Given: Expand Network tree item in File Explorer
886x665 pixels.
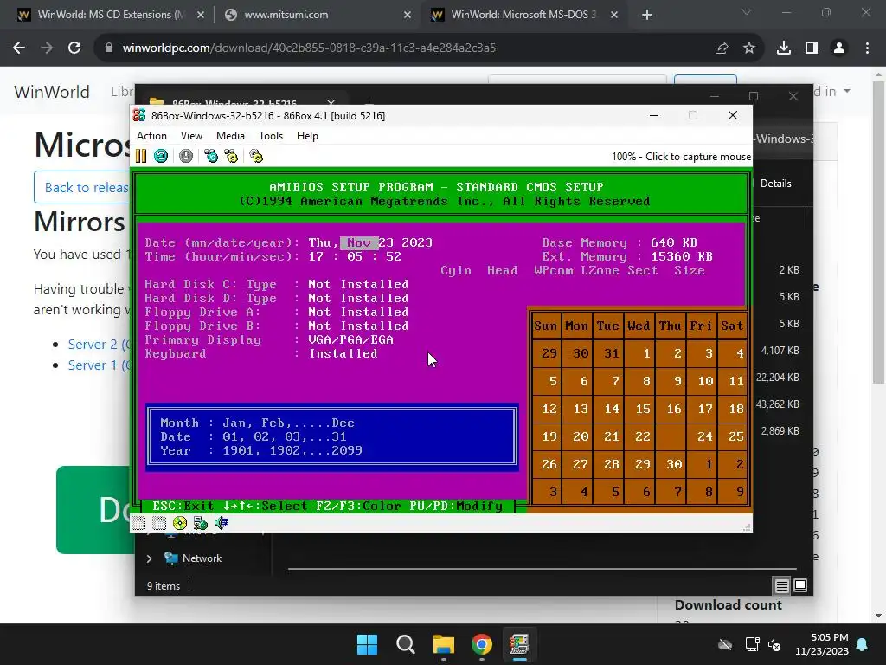Looking at the screenshot, I should point(149,558).
